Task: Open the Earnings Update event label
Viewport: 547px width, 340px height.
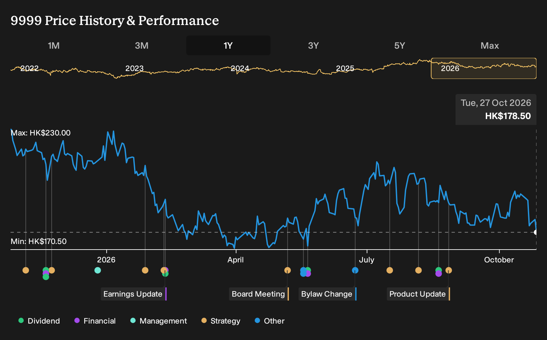Action: coord(134,294)
